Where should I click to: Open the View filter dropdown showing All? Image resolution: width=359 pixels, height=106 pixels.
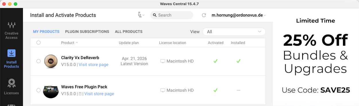point(234,32)
